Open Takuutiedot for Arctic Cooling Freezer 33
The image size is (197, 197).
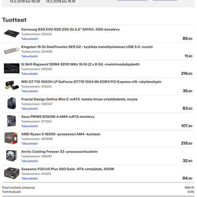click(x=30, y=161)
